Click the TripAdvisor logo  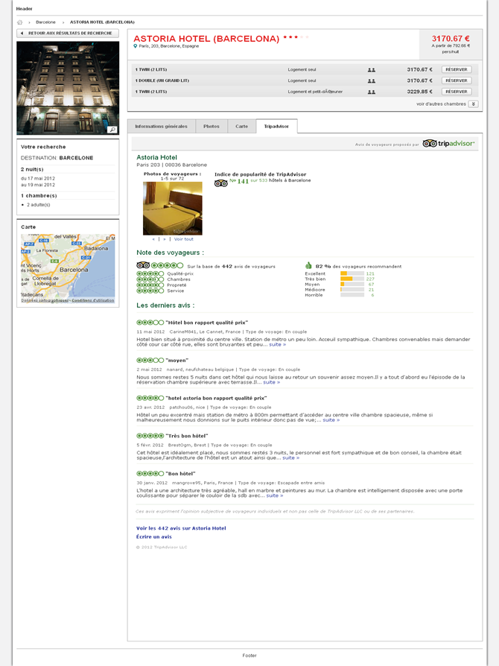448,143
